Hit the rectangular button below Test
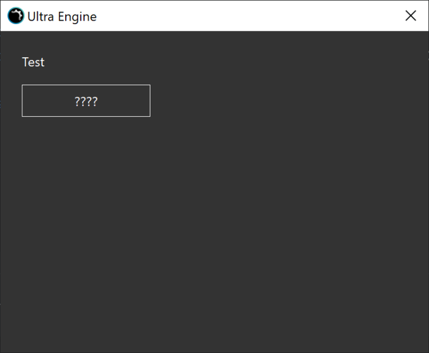Image resolution: width=429 pixels, height=353 pixels. pyautogui.click(x=86, y=101)
